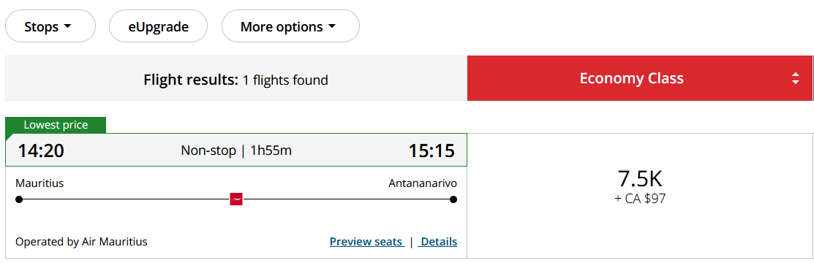The image size is (814, 263).
Task: Open the Preview seats link
Action: pyautogui.click(x=366, y=242)
